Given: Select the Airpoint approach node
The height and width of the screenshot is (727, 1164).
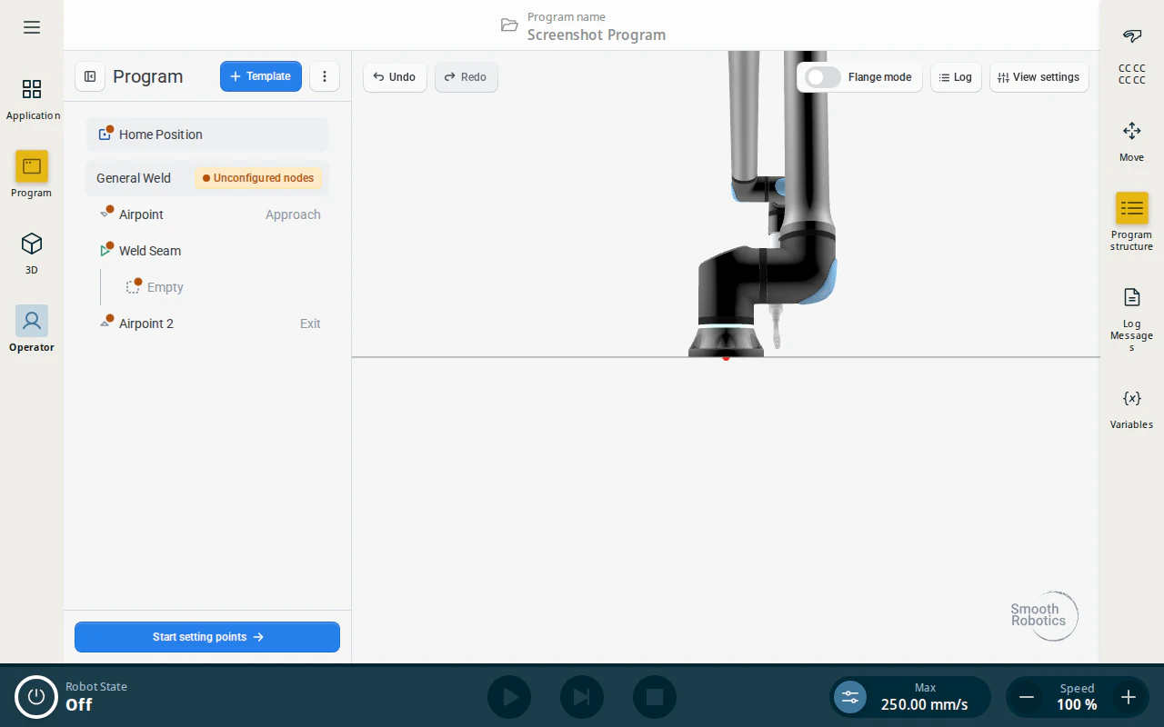Looking at the screenshot, I should pyautogui.click(x=207, y=214).
